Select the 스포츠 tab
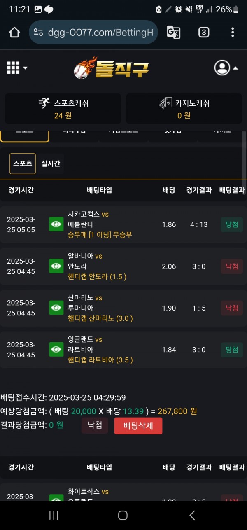247x530 pixels. 23,163
